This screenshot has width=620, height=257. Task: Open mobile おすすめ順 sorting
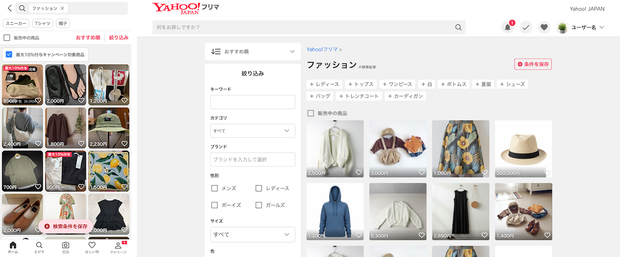click(88, 38)
